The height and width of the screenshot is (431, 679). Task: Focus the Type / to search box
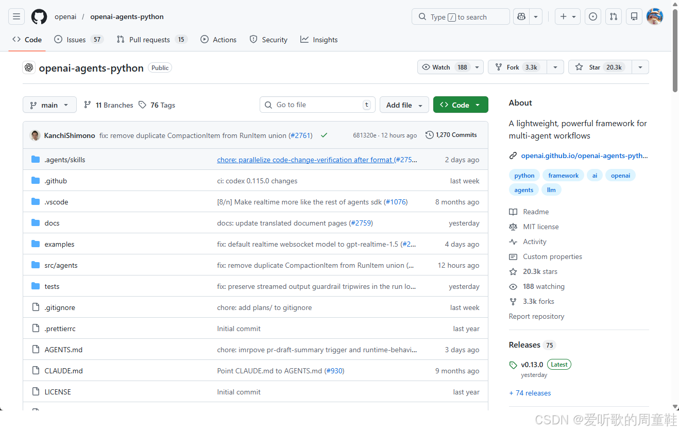click(461, 16)
